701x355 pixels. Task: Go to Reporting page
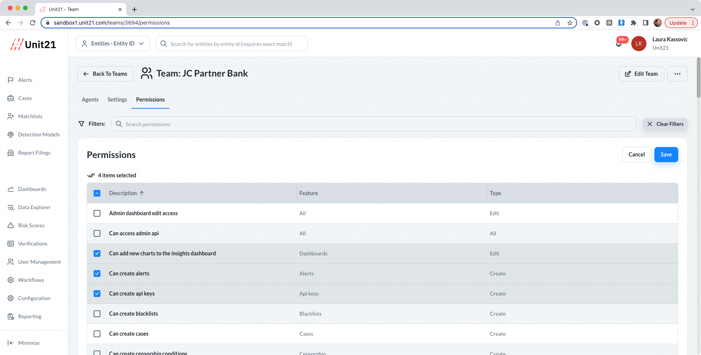click(x=30, y=316)
